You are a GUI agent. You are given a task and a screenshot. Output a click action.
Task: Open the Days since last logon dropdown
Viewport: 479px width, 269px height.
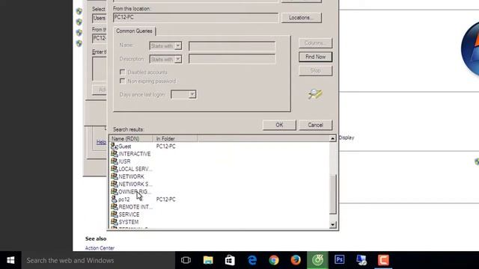(192, 94)
